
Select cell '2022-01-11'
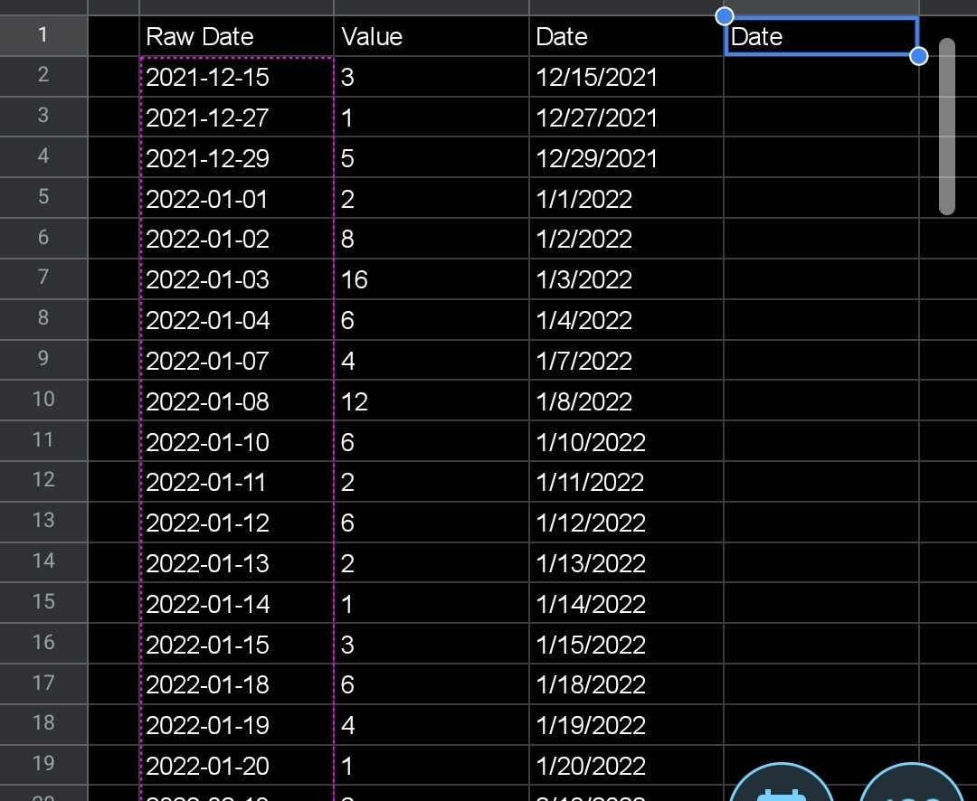pyautogui.click(x=237, y=482)
